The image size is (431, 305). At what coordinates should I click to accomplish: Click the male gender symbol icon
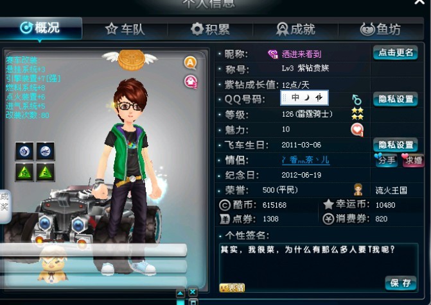click(x=356, y=99)
